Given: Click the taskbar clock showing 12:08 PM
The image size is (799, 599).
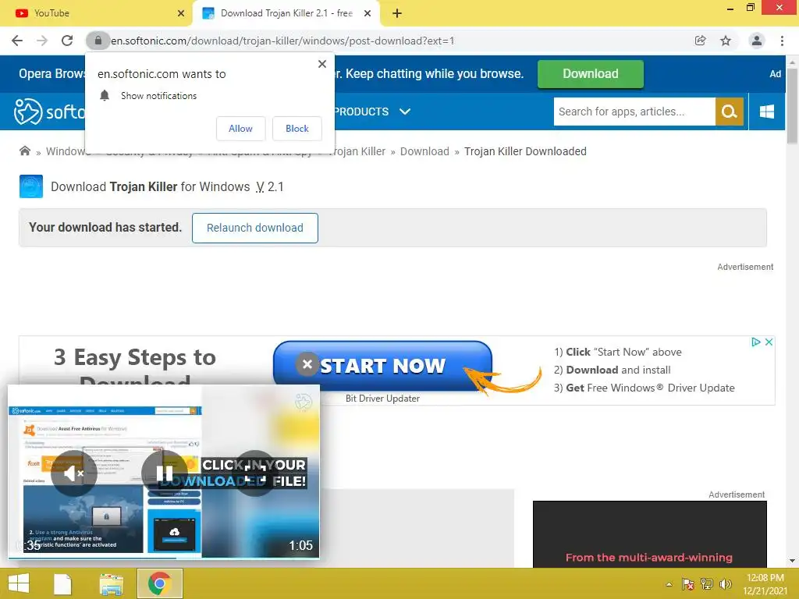Looking at the screenshot, I should coord(765,584).
